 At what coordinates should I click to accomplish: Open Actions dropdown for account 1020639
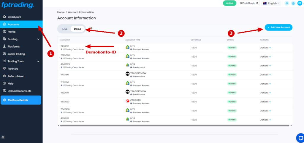click(x=265, y=102)
